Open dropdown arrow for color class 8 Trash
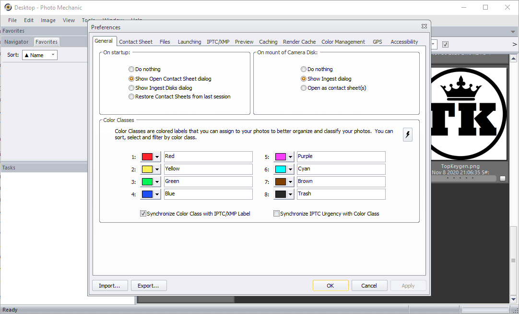 [x=290, y=194]
